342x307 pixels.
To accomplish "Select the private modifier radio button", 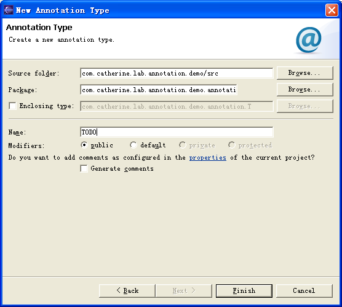I will (x=183, y=145).
